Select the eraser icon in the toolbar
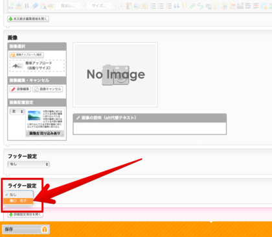The height and width of the screenshot is (237, 272). (x=35, y=6)
